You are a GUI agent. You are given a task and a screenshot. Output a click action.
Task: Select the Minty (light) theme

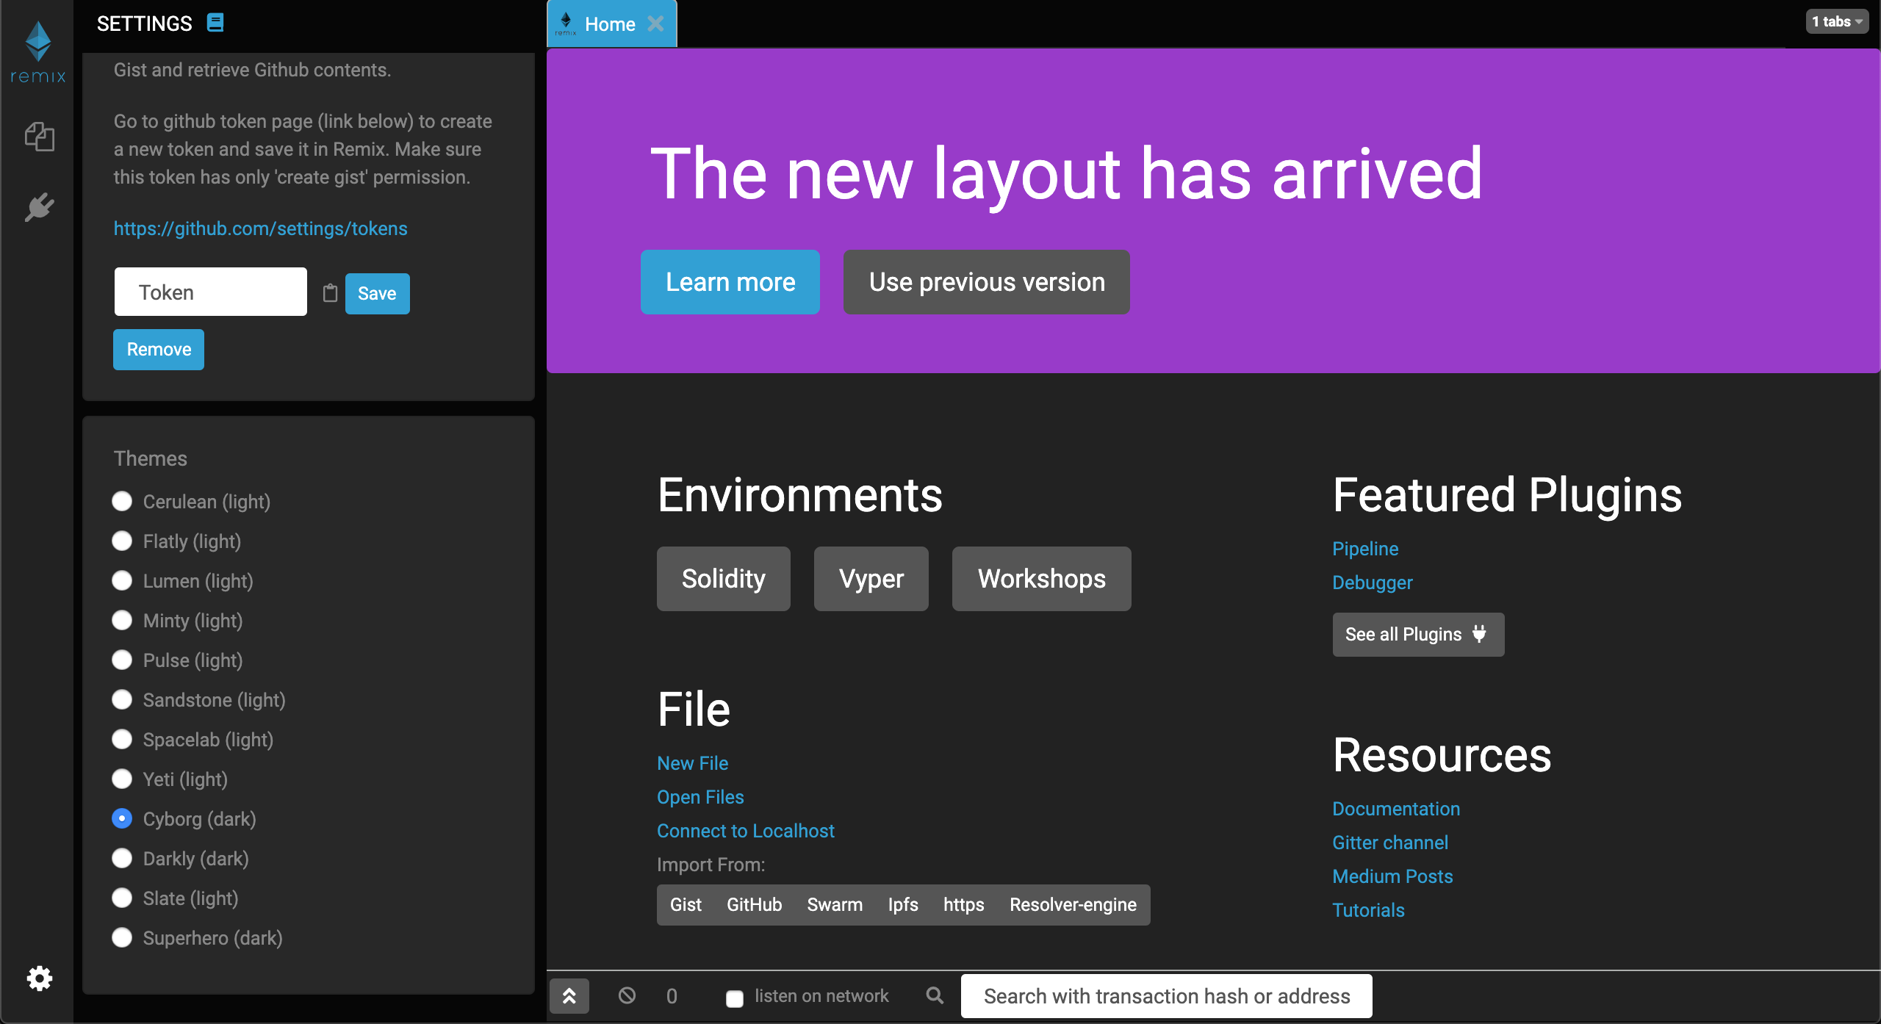[x=122, y=621]
